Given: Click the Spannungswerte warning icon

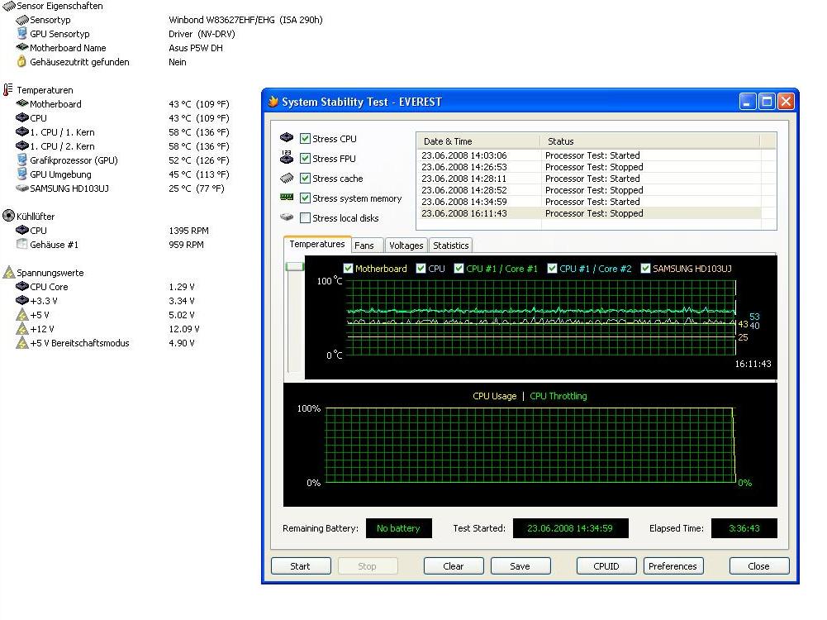Looking at the screenshot, I should [x=8, y=272].
